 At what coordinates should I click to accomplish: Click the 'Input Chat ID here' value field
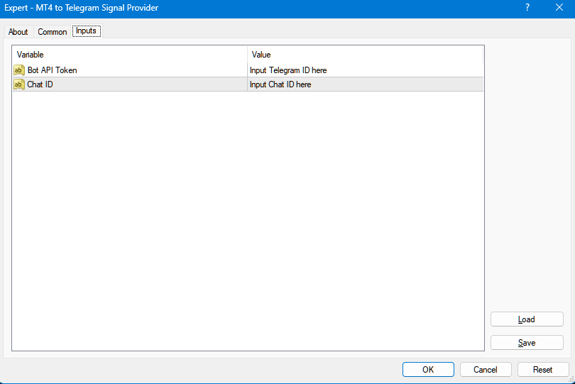(280, 84)
